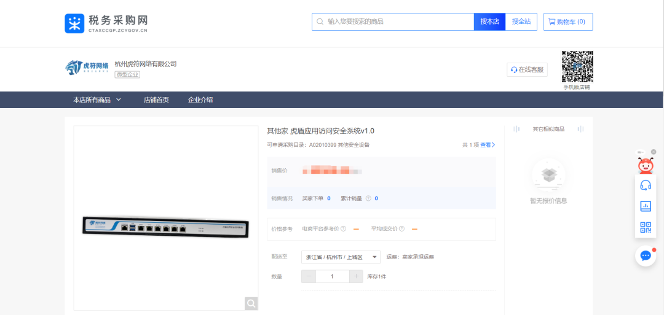This screenshot has width=664, height=315.
Task: Open the 购物车 shopping cart
Action: pyautogui.click(x=568, y=21)
